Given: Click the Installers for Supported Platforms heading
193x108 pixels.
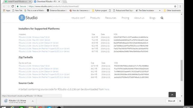Looking at the screenshot, I should [x=39, y=29].
